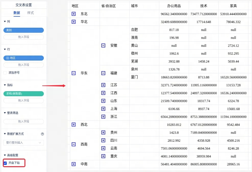The height and width of the screenshot is (172, 252).
Task: Expand the 华北 region row
Action: (74, 22)
